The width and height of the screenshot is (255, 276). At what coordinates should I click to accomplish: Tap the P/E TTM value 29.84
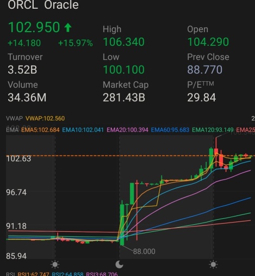202,98
